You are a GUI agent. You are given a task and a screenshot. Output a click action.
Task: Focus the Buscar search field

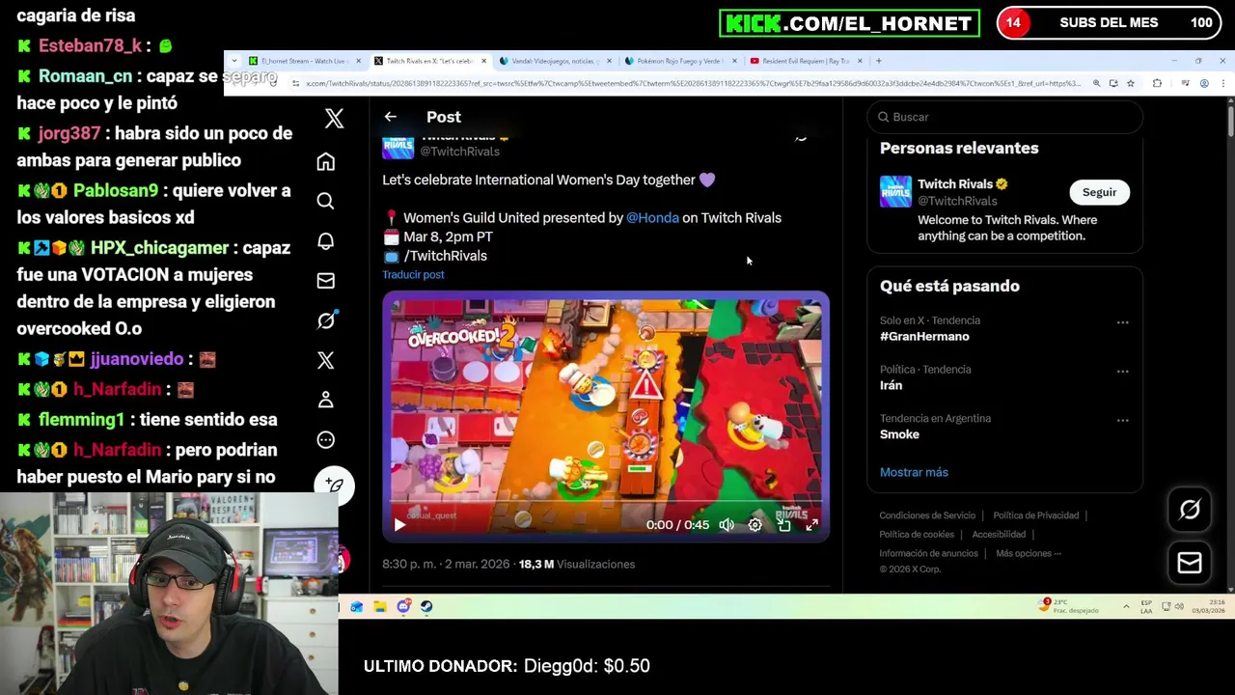pyautogui.click(x=1004, y=117)
